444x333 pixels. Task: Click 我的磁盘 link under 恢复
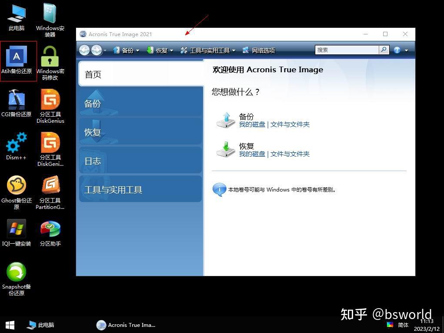click(252, 154)
